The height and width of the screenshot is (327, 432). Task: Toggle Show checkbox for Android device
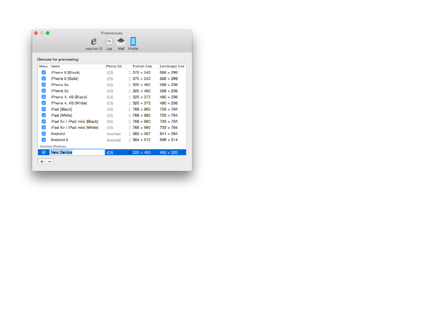point(43,133)
